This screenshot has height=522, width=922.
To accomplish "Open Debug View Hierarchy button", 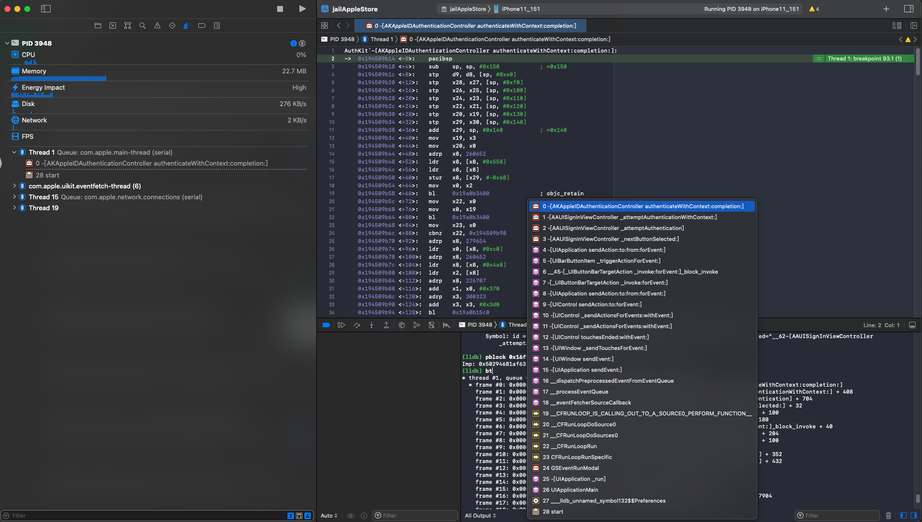I will tap(402, 325).
